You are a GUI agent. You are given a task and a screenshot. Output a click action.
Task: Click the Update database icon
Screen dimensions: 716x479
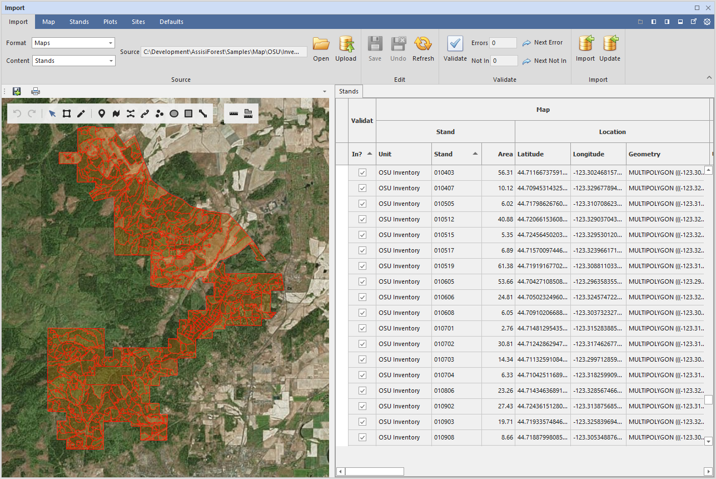click(x=610, y=43)
